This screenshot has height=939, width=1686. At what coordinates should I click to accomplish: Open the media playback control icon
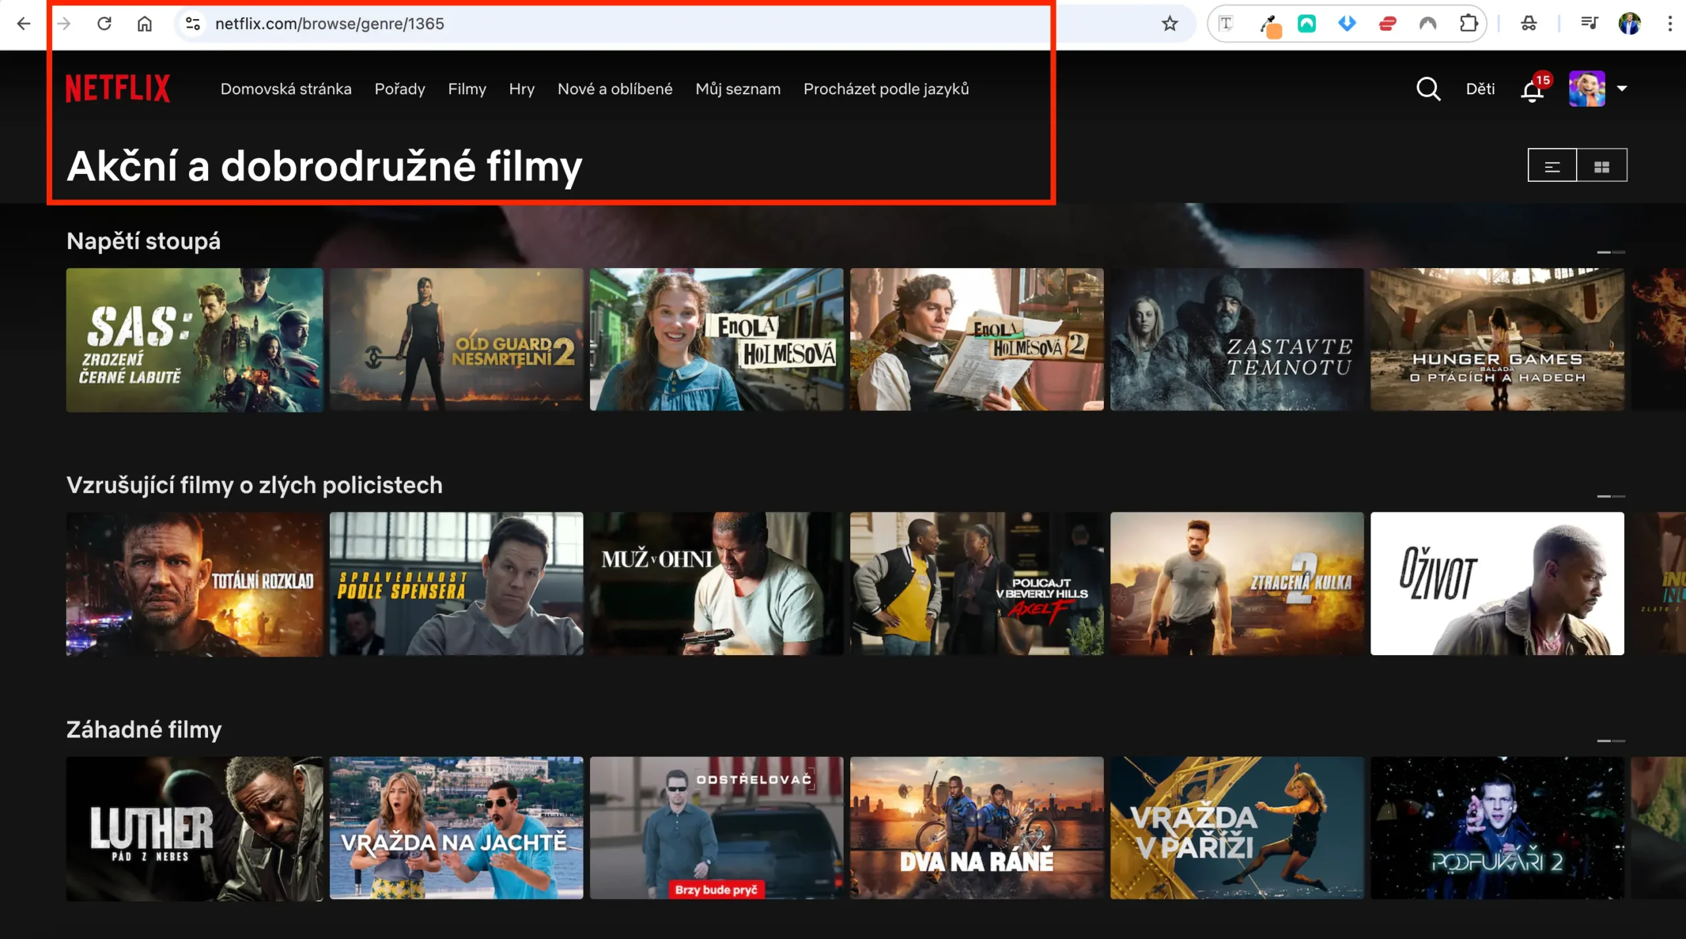(x=1589, y=23)
